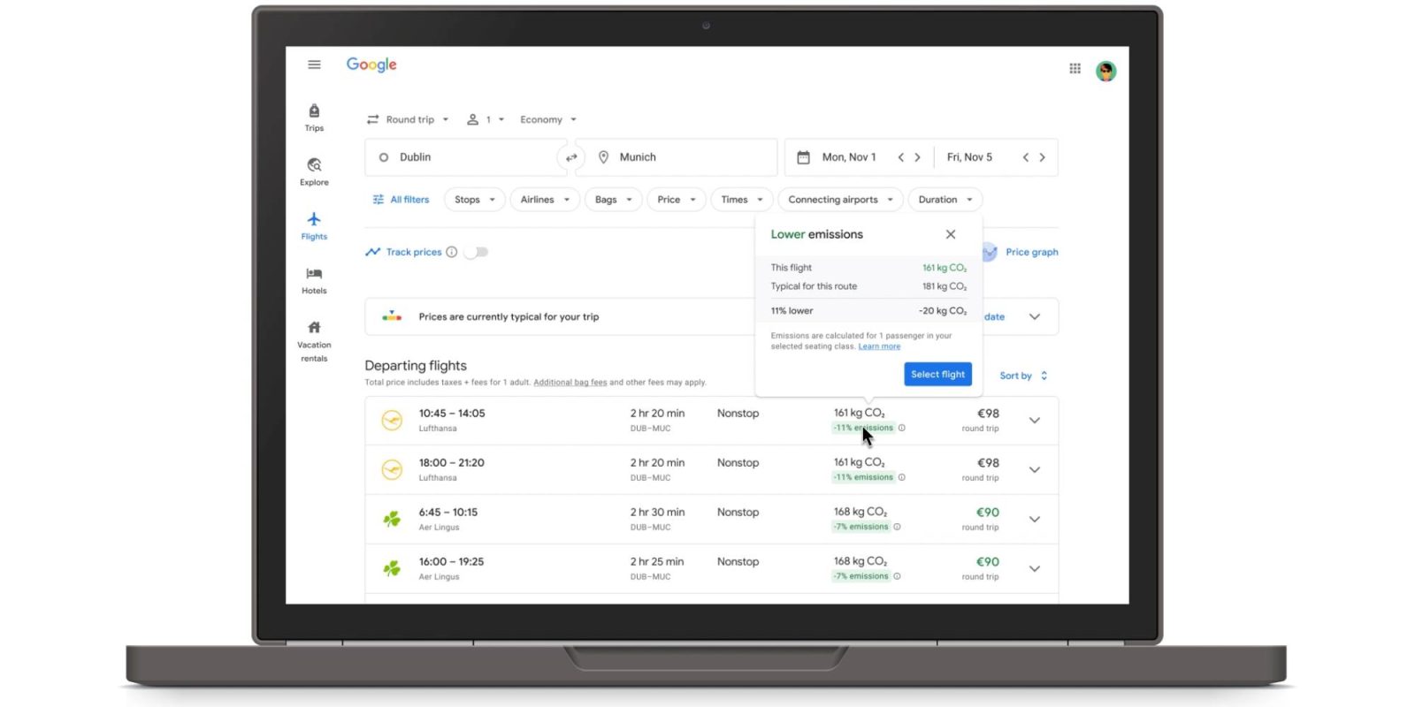
Task: Open Vacation rentals in the sidebar
Action: (x=314, y=340)
